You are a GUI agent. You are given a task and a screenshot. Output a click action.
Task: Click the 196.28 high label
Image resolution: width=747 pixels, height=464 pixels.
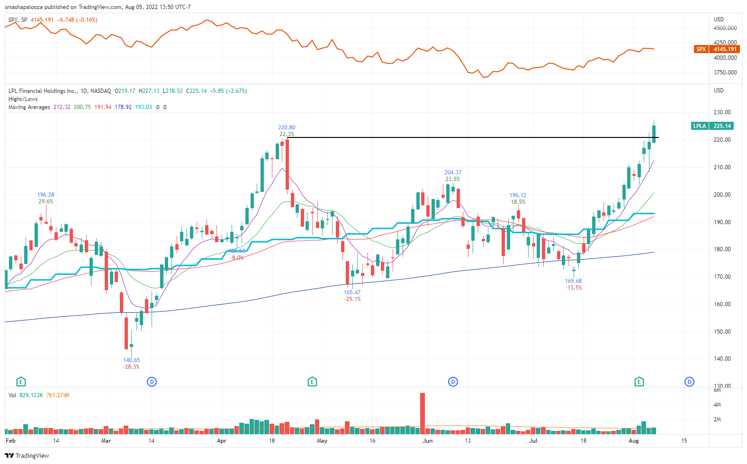[x=45, y=195]
